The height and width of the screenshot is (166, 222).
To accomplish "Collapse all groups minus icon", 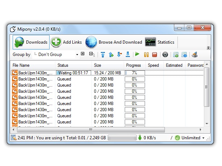I will click(x=91, y=54).
